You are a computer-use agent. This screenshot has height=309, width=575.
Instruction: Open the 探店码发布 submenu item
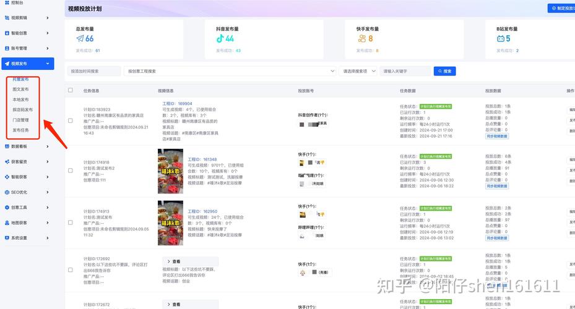pos(23,110)
